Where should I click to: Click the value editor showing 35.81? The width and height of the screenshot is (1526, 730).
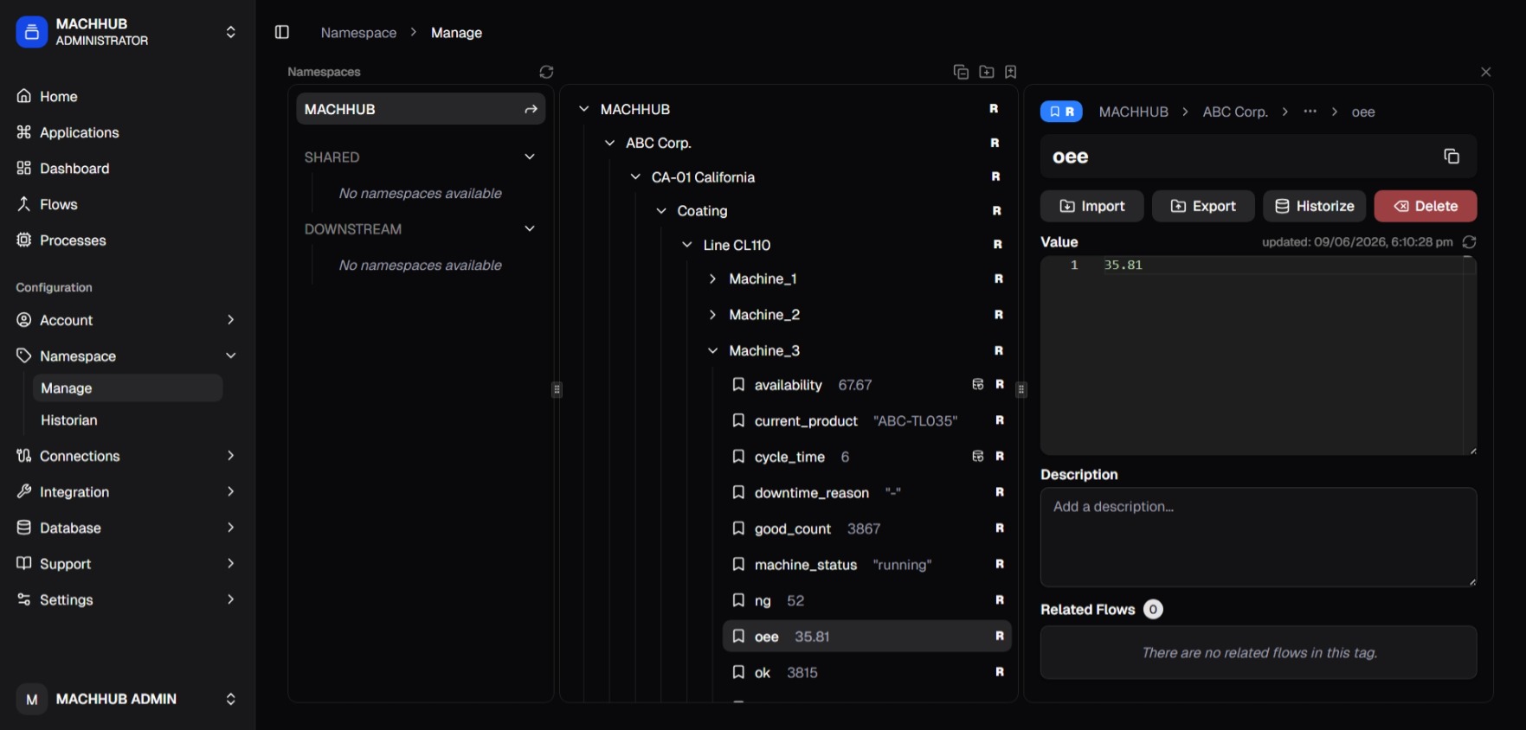pos(1259,355)
